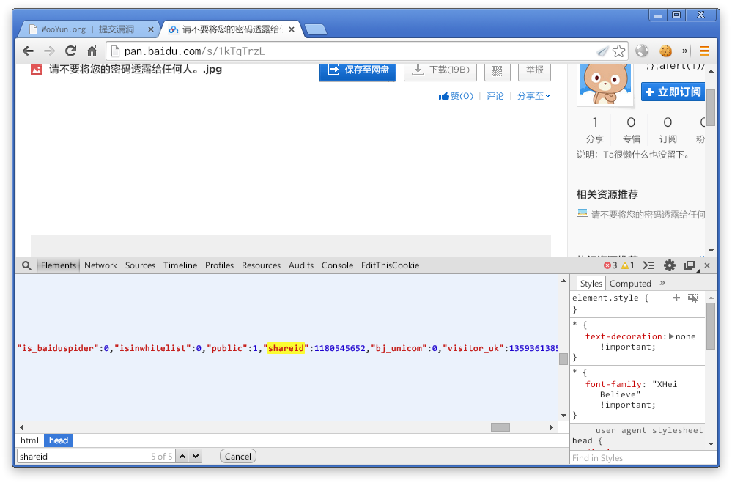Switch to the Resources panel
Viewport: 732px width, 483px height.
pyautogui.click(x=261, y=265)
